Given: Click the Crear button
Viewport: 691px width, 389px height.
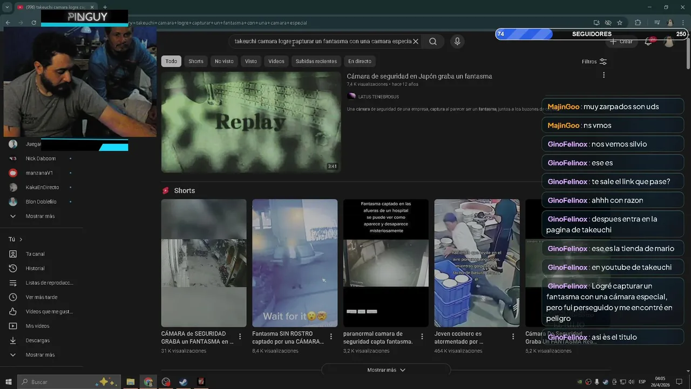Looking at the screenshot, I should [x=621, y=42].
